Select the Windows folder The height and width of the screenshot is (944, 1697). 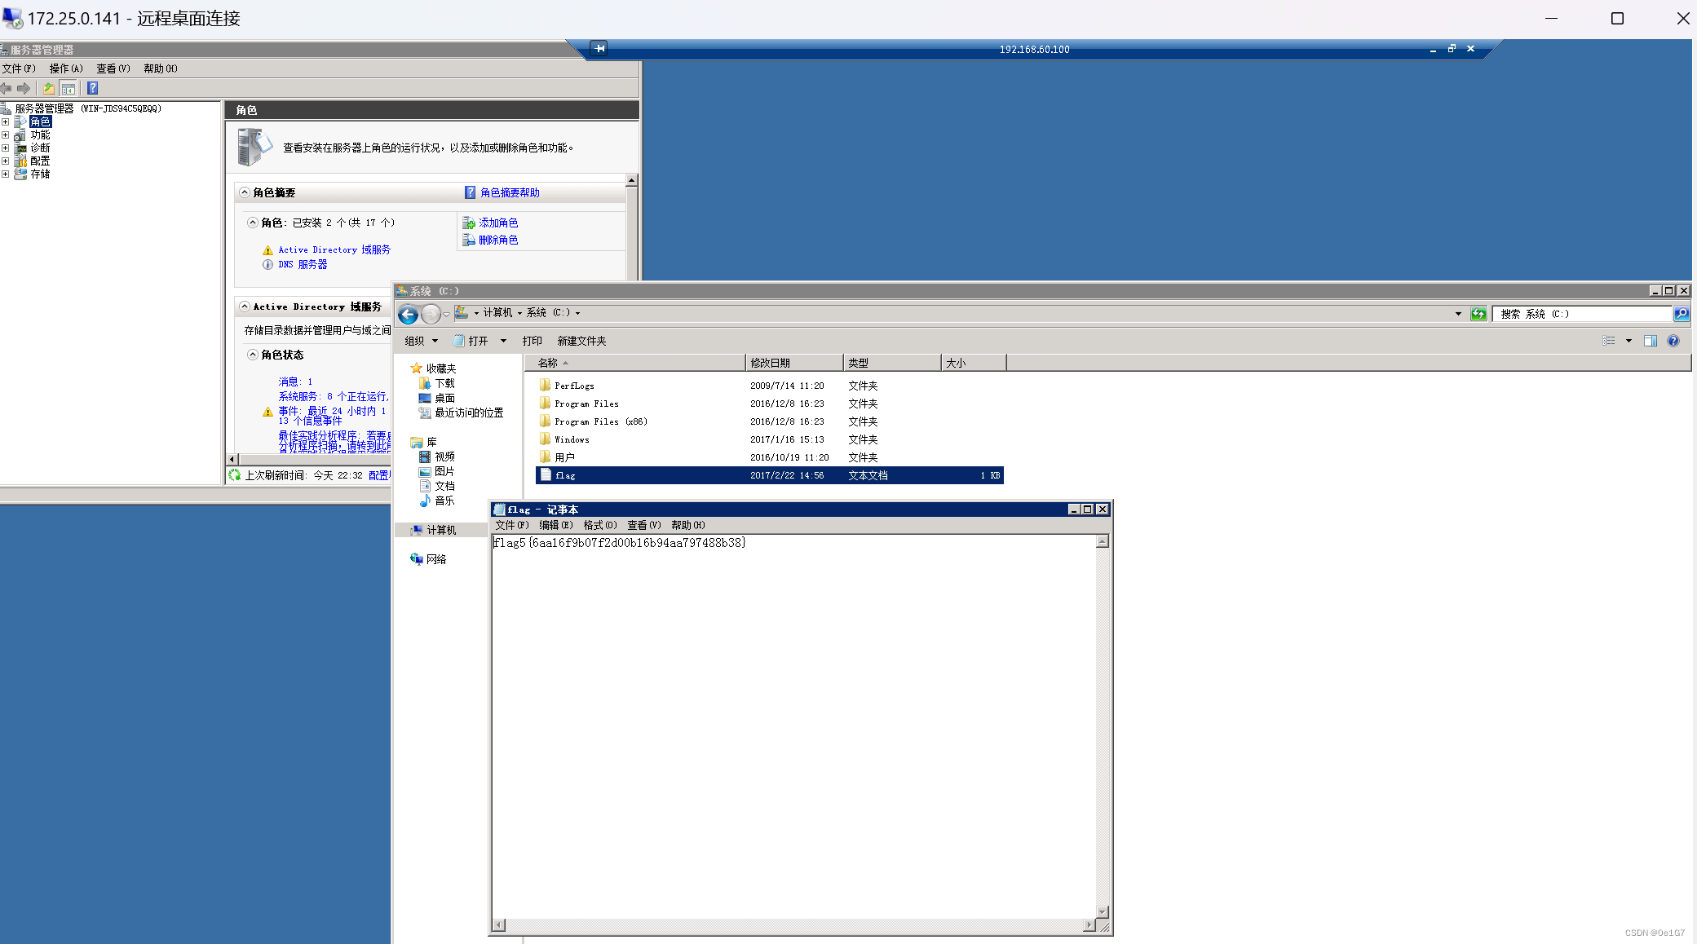point(572,439)
